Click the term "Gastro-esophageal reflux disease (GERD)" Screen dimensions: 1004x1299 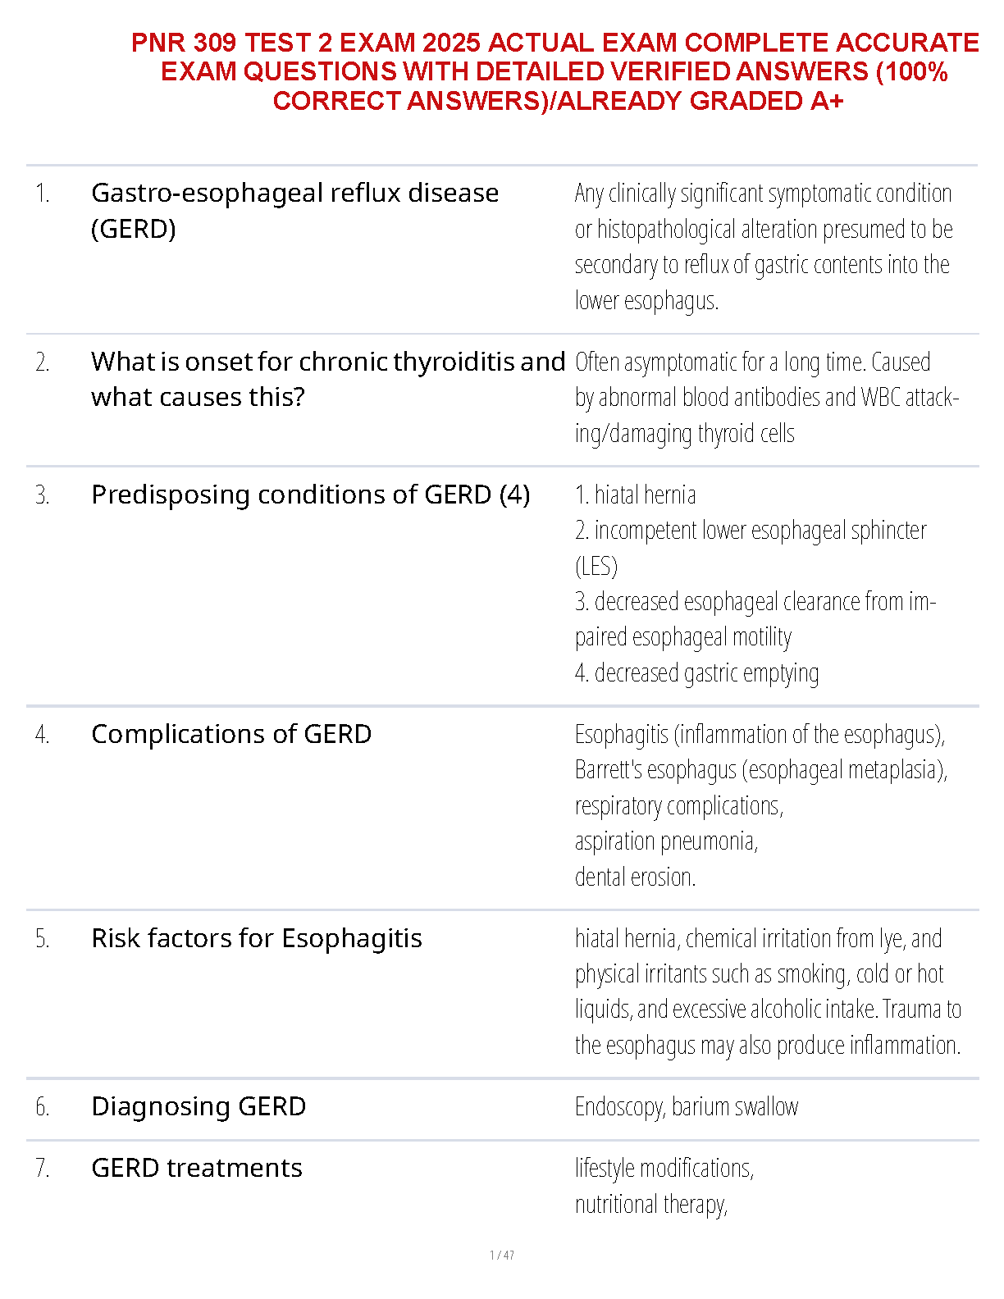coord(295,210)
